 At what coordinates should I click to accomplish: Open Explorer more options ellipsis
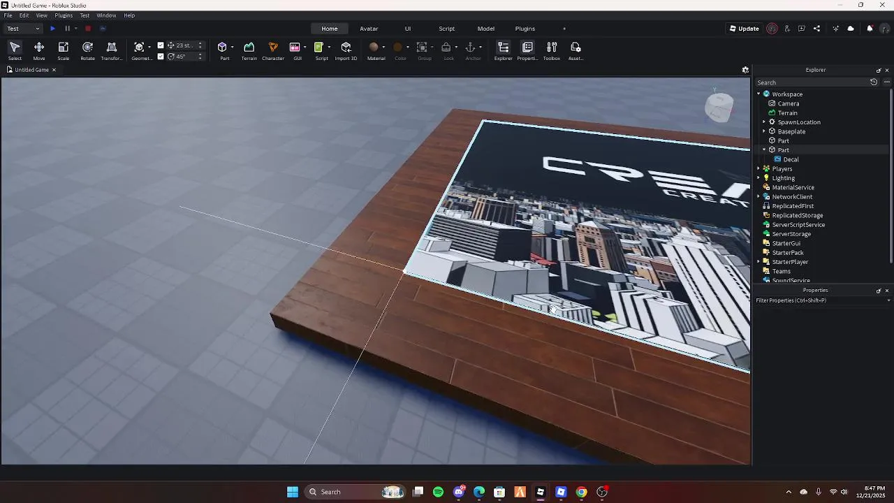pyautogui.click(x=887, y=82)
